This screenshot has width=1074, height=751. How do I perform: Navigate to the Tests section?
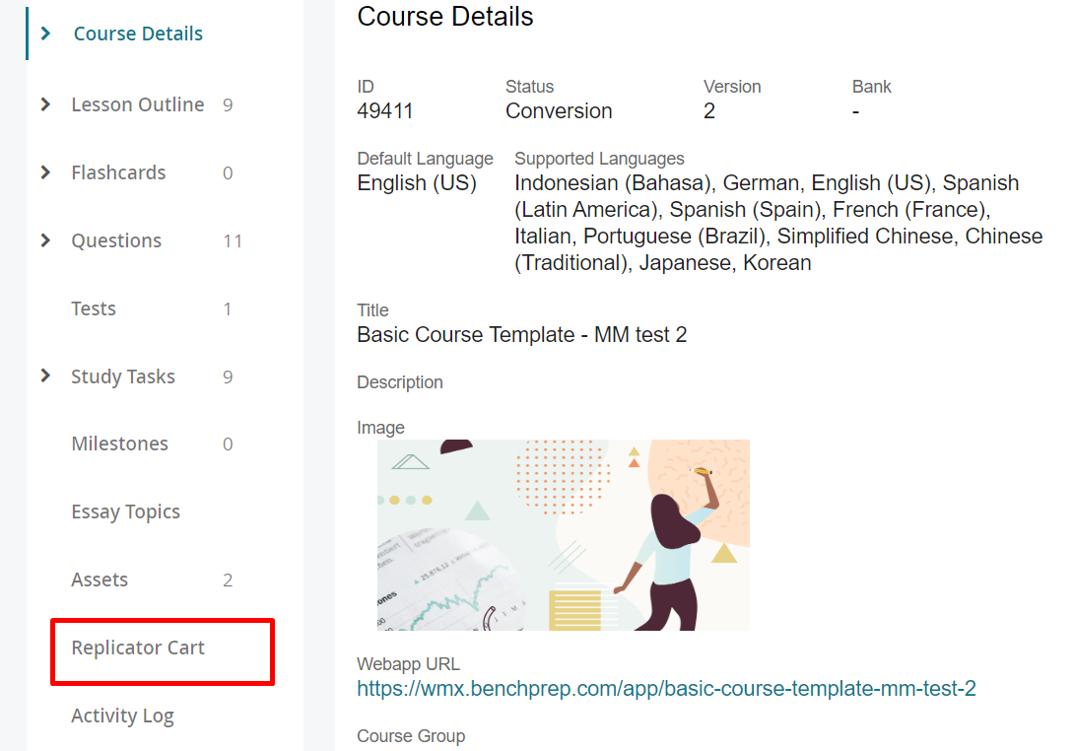[94, 307]
